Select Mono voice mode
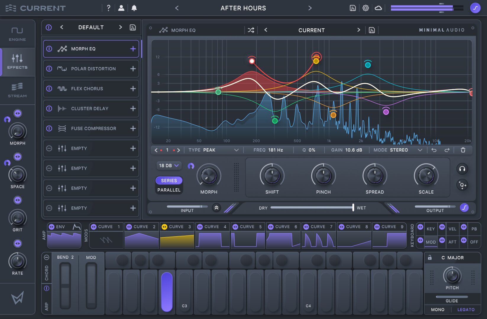The image size is (487, 319). (438, 310)
